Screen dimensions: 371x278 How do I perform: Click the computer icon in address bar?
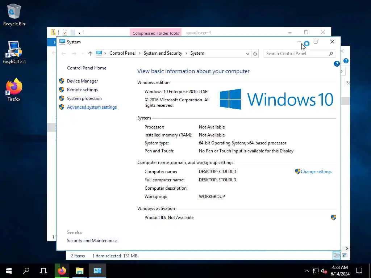pyautogui.click(x=99, y=54)
